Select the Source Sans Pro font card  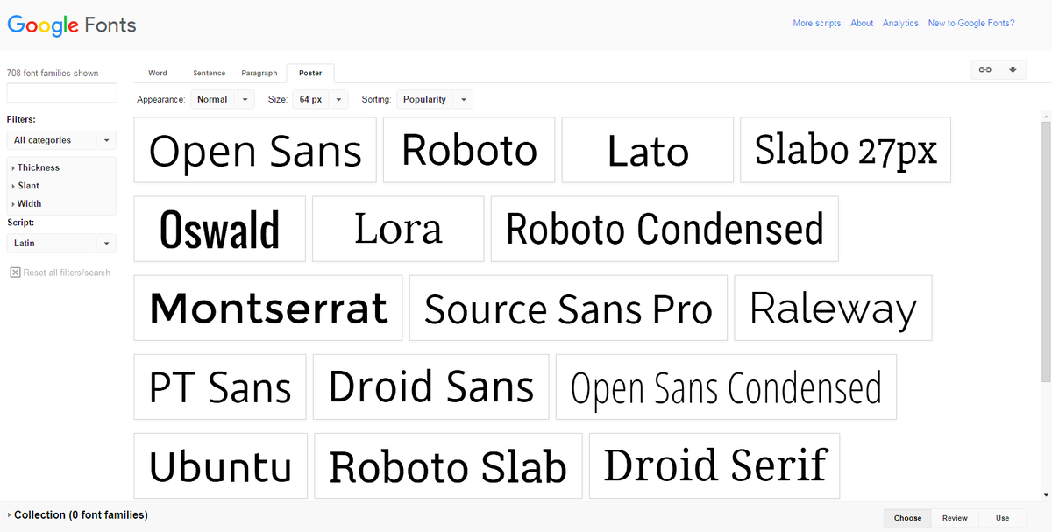click(x=568, y=308)
